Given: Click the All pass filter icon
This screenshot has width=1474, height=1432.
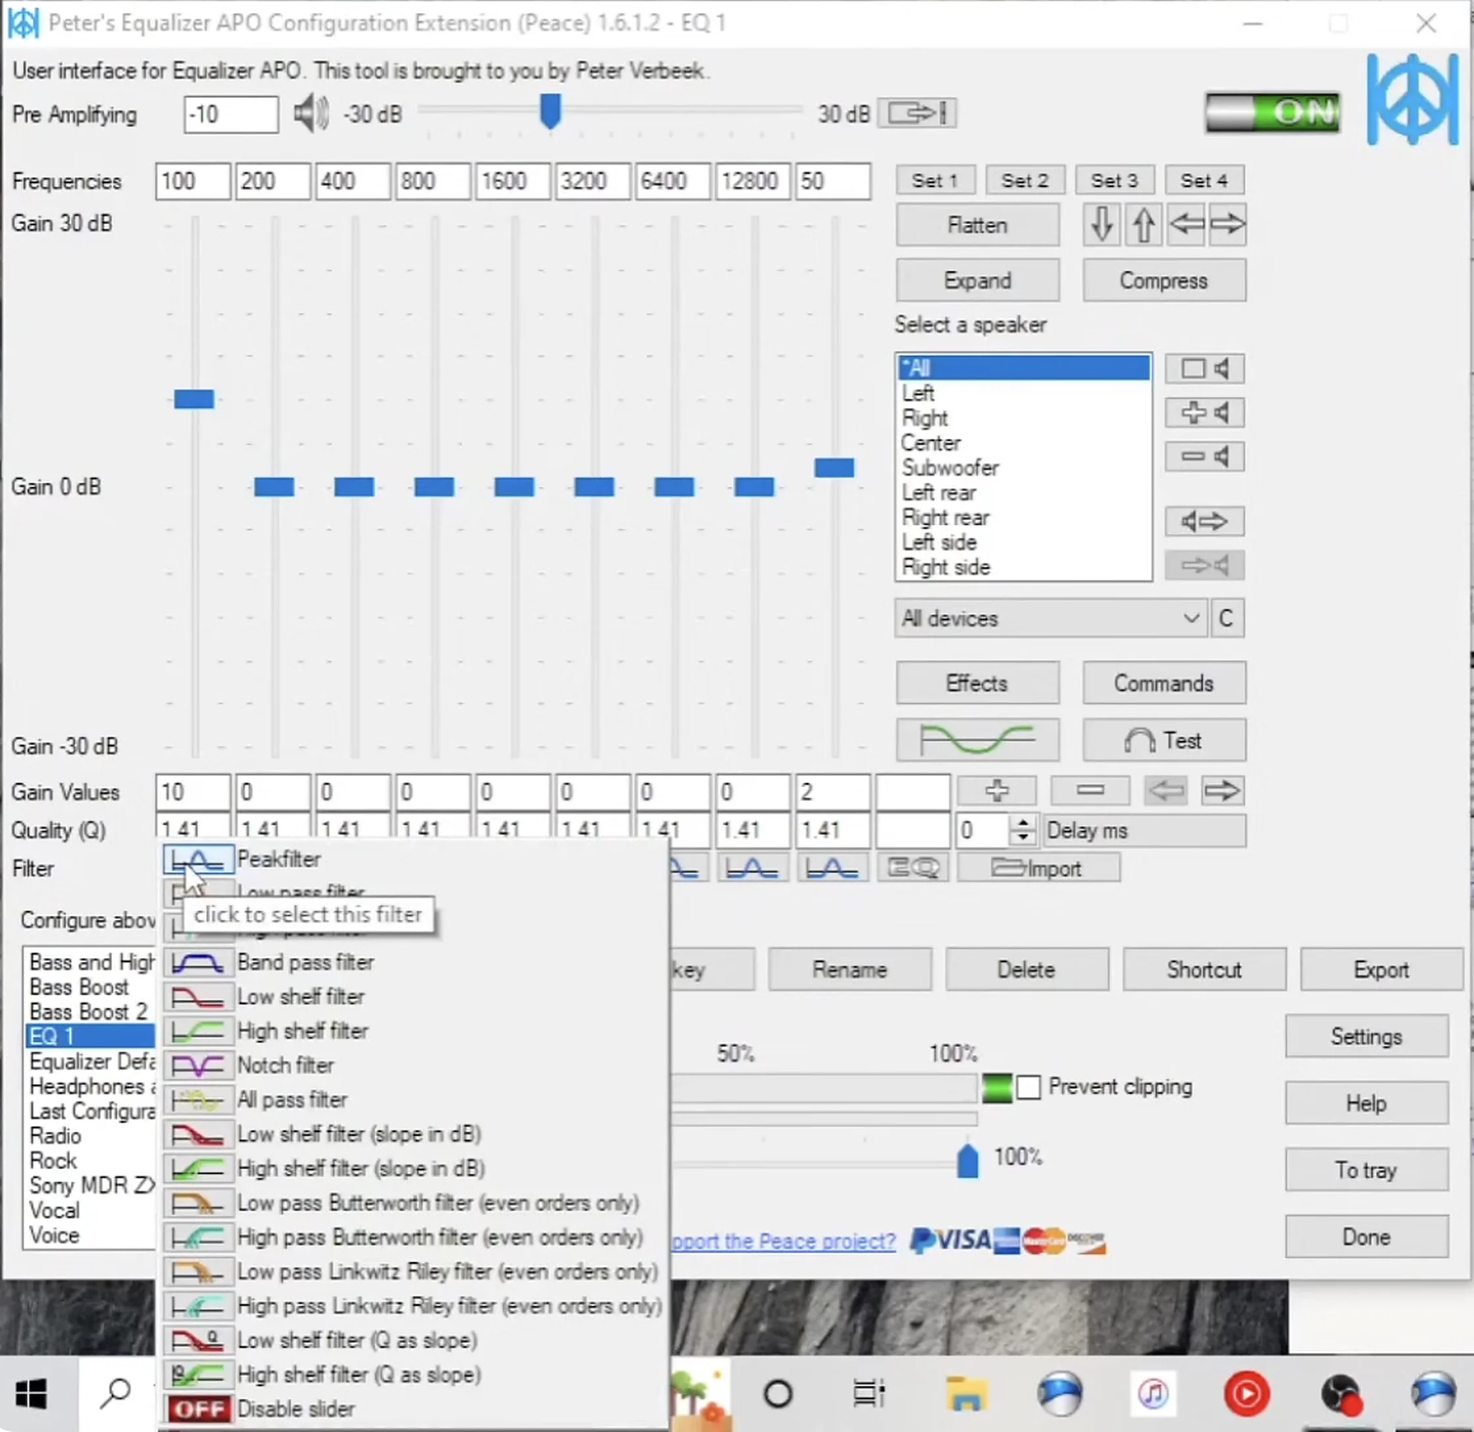Looking at the screenshot, I should pos(198,1100).
